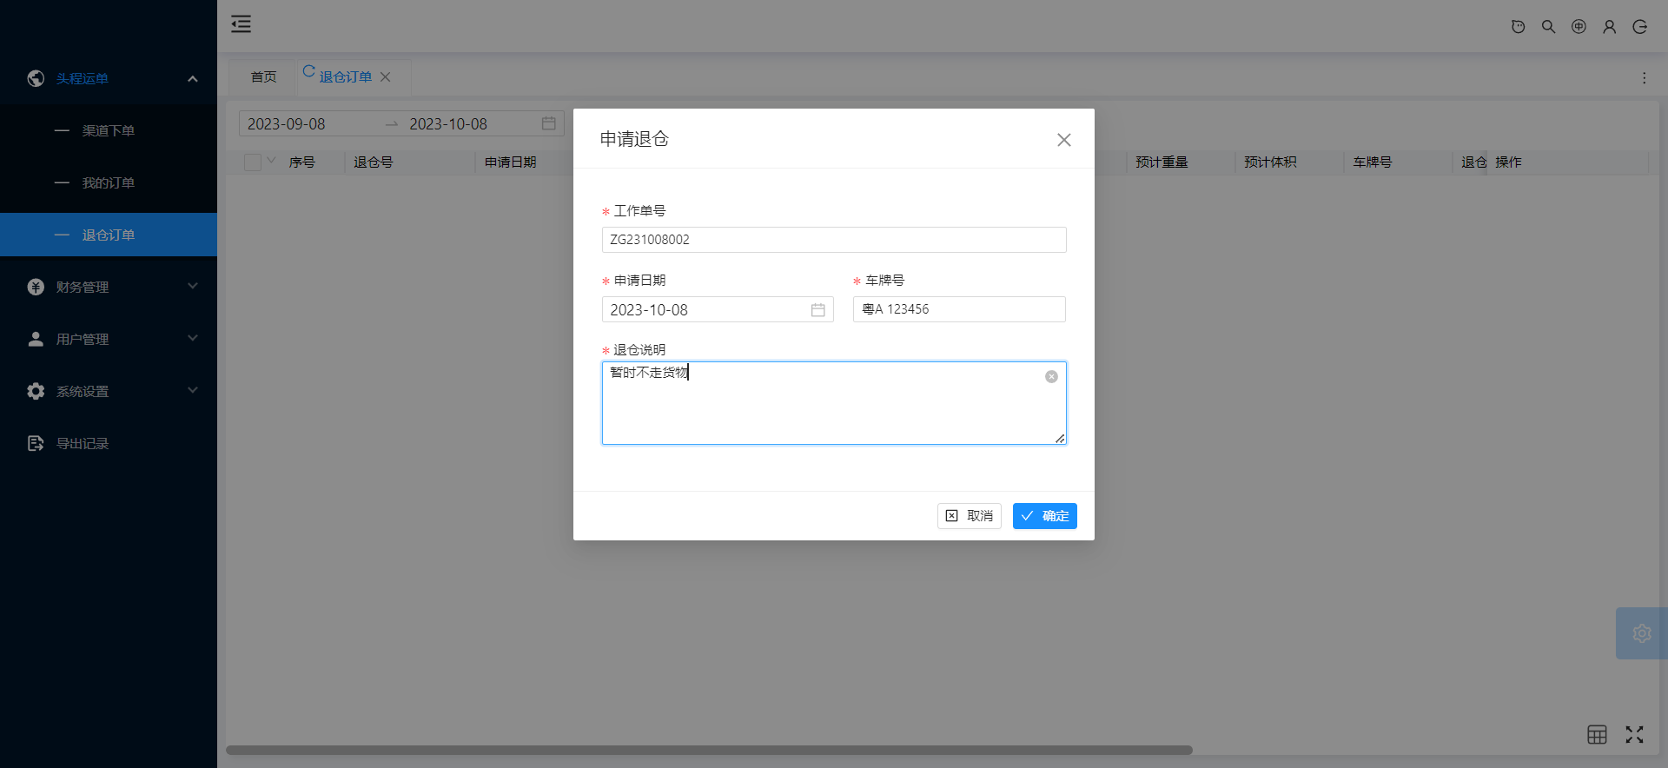Open the 渠道下单 menu item
This screenshot has height=768, width=1668.
[x=109, y=130]
